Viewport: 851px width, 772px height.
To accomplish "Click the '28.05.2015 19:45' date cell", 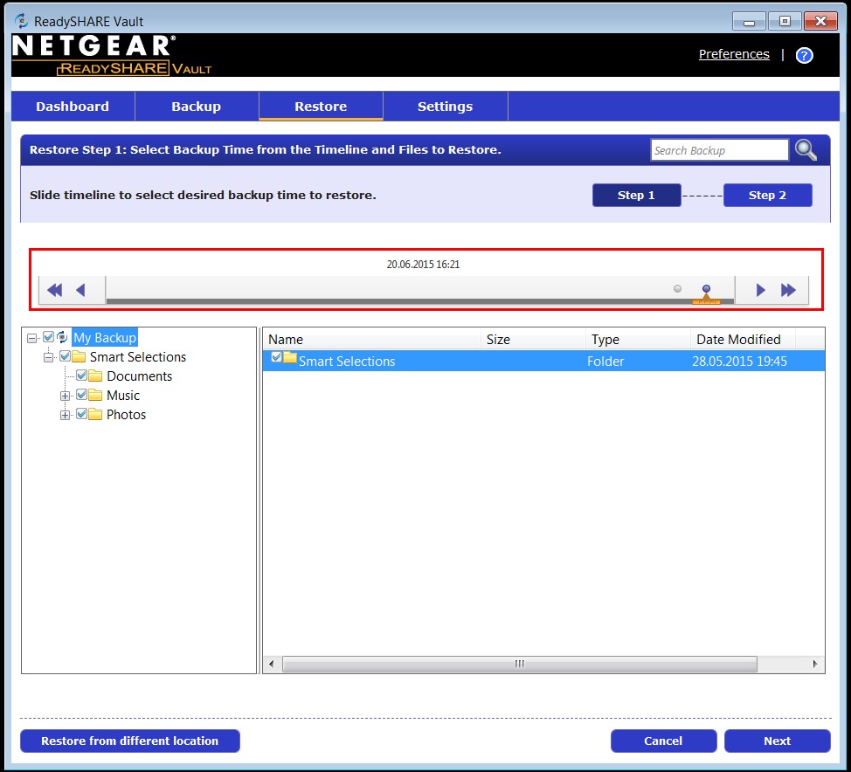I will 739,362.
